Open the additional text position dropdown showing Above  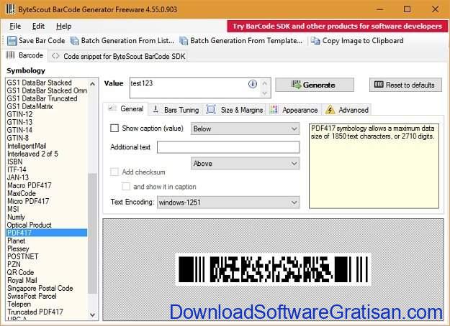coord(245,164)
